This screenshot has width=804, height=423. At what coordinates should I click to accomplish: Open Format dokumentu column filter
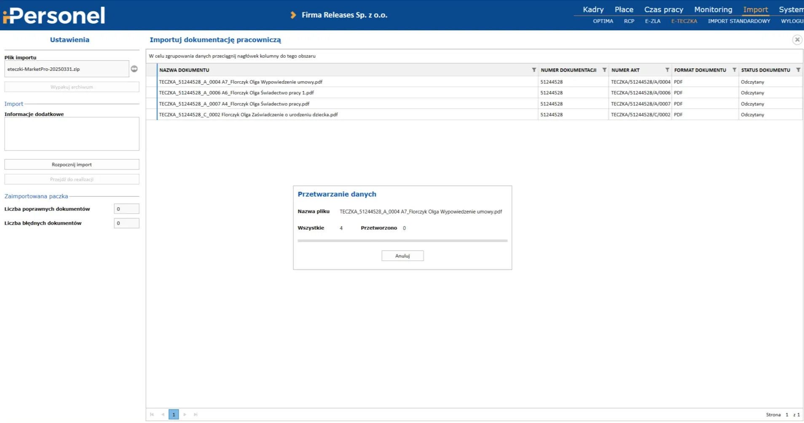click(x=734, y=70)
